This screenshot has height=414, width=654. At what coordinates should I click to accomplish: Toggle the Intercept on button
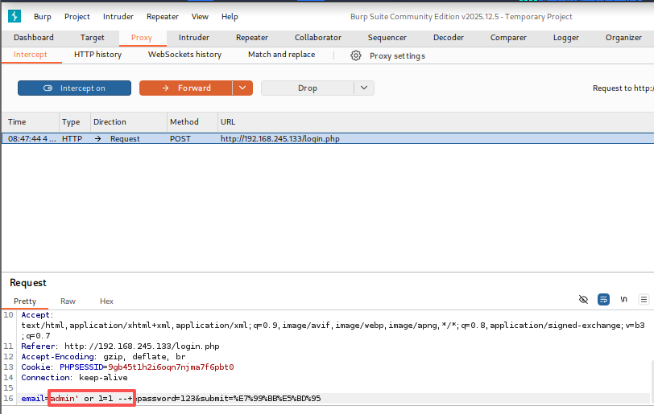[x=74, y=88]
